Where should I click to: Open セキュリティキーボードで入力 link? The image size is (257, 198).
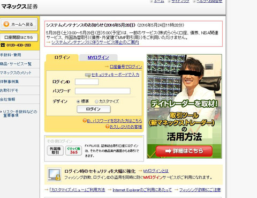click(x=115, y=75)
